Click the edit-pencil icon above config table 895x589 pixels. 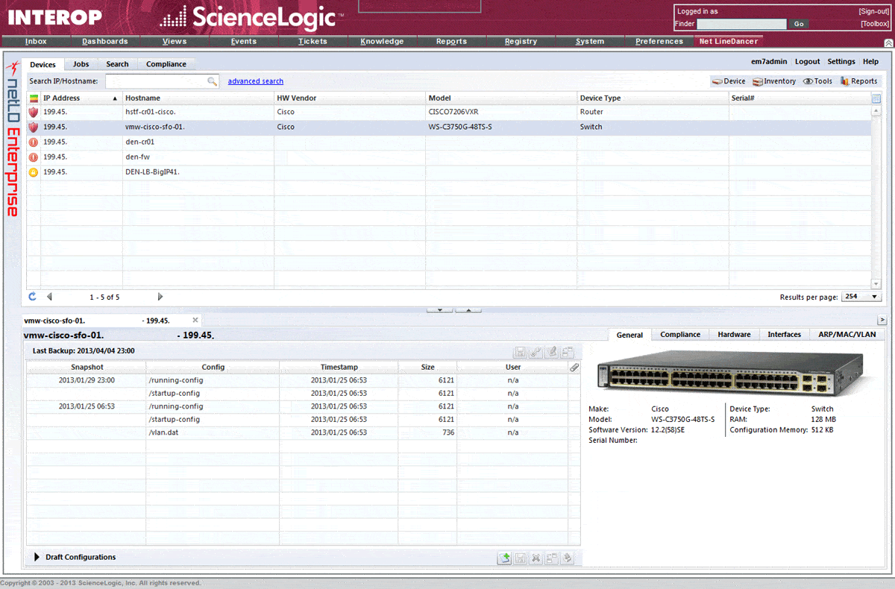(x=552, y=353)
